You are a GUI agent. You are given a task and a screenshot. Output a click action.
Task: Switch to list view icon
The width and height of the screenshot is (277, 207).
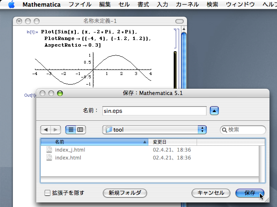[x=71, y=130]
